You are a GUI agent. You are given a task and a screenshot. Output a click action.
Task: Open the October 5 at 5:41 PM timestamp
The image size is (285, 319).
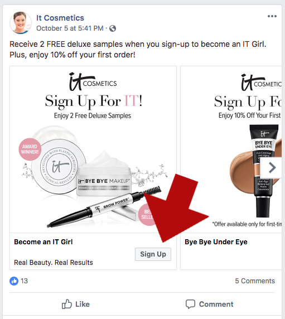click(70, 28)
